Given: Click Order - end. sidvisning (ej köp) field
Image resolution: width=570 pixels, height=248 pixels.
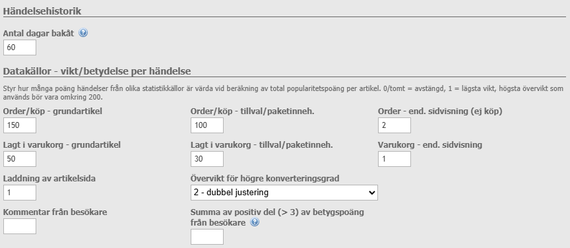Looking at the screenshot, I should point(395,125).
